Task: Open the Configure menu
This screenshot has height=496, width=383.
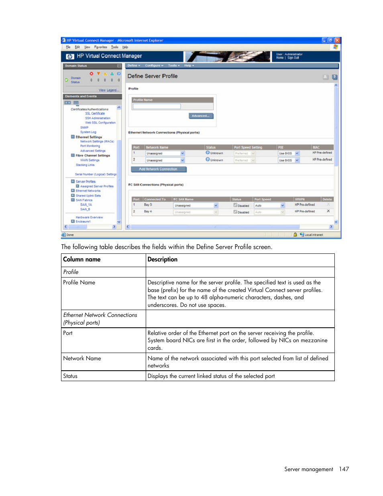Action: coord(154,65)
